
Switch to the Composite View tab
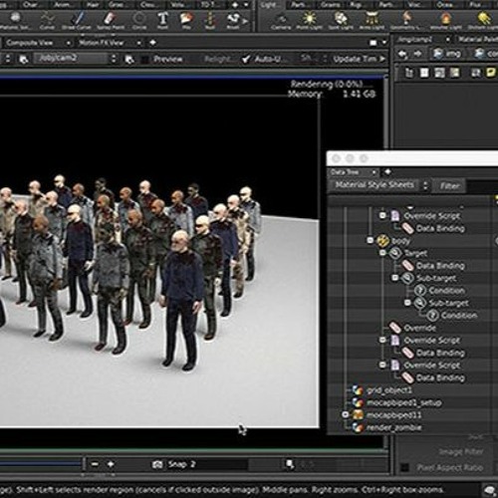pyautogui.click(x=30, y=43)
